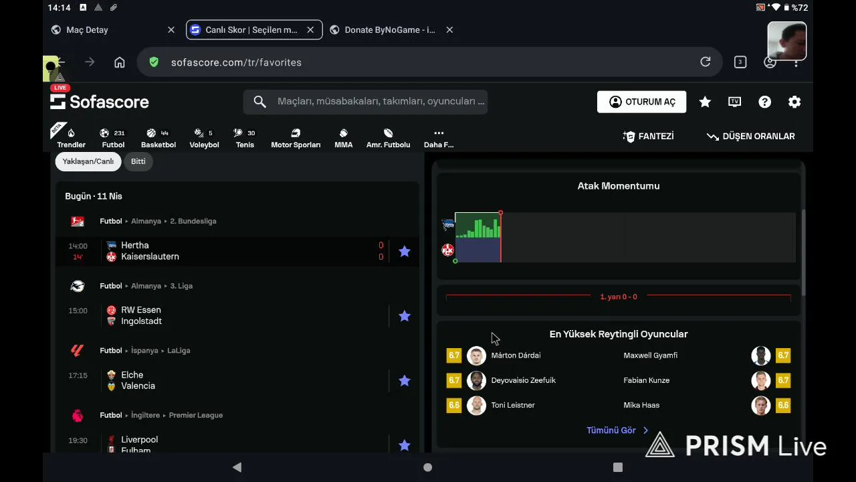856x482 pixels.
Task: Select the Tenis sport category
Action: (245, 139)
